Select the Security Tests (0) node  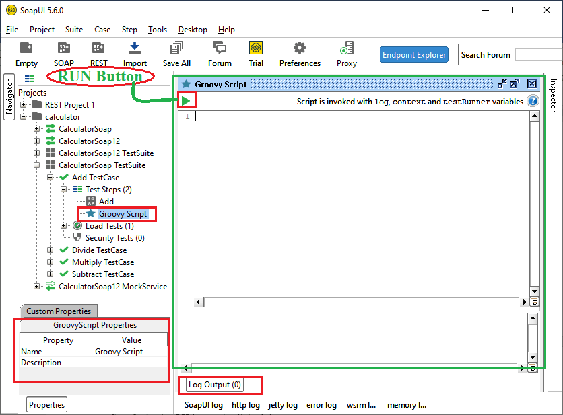(x=115, y=238)
